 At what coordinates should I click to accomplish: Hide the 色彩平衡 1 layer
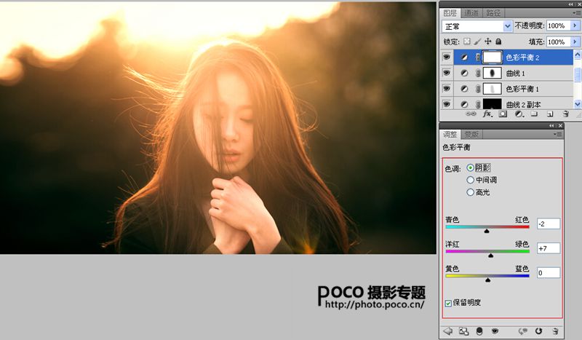[x=447, y=89]
